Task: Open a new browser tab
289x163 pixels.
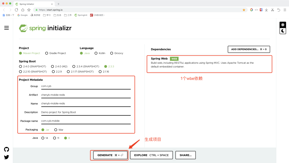Action: [x=58, y=4]
